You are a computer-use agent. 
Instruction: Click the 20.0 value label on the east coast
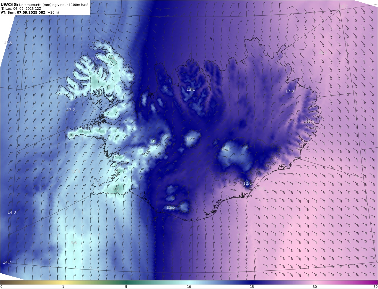309,122
